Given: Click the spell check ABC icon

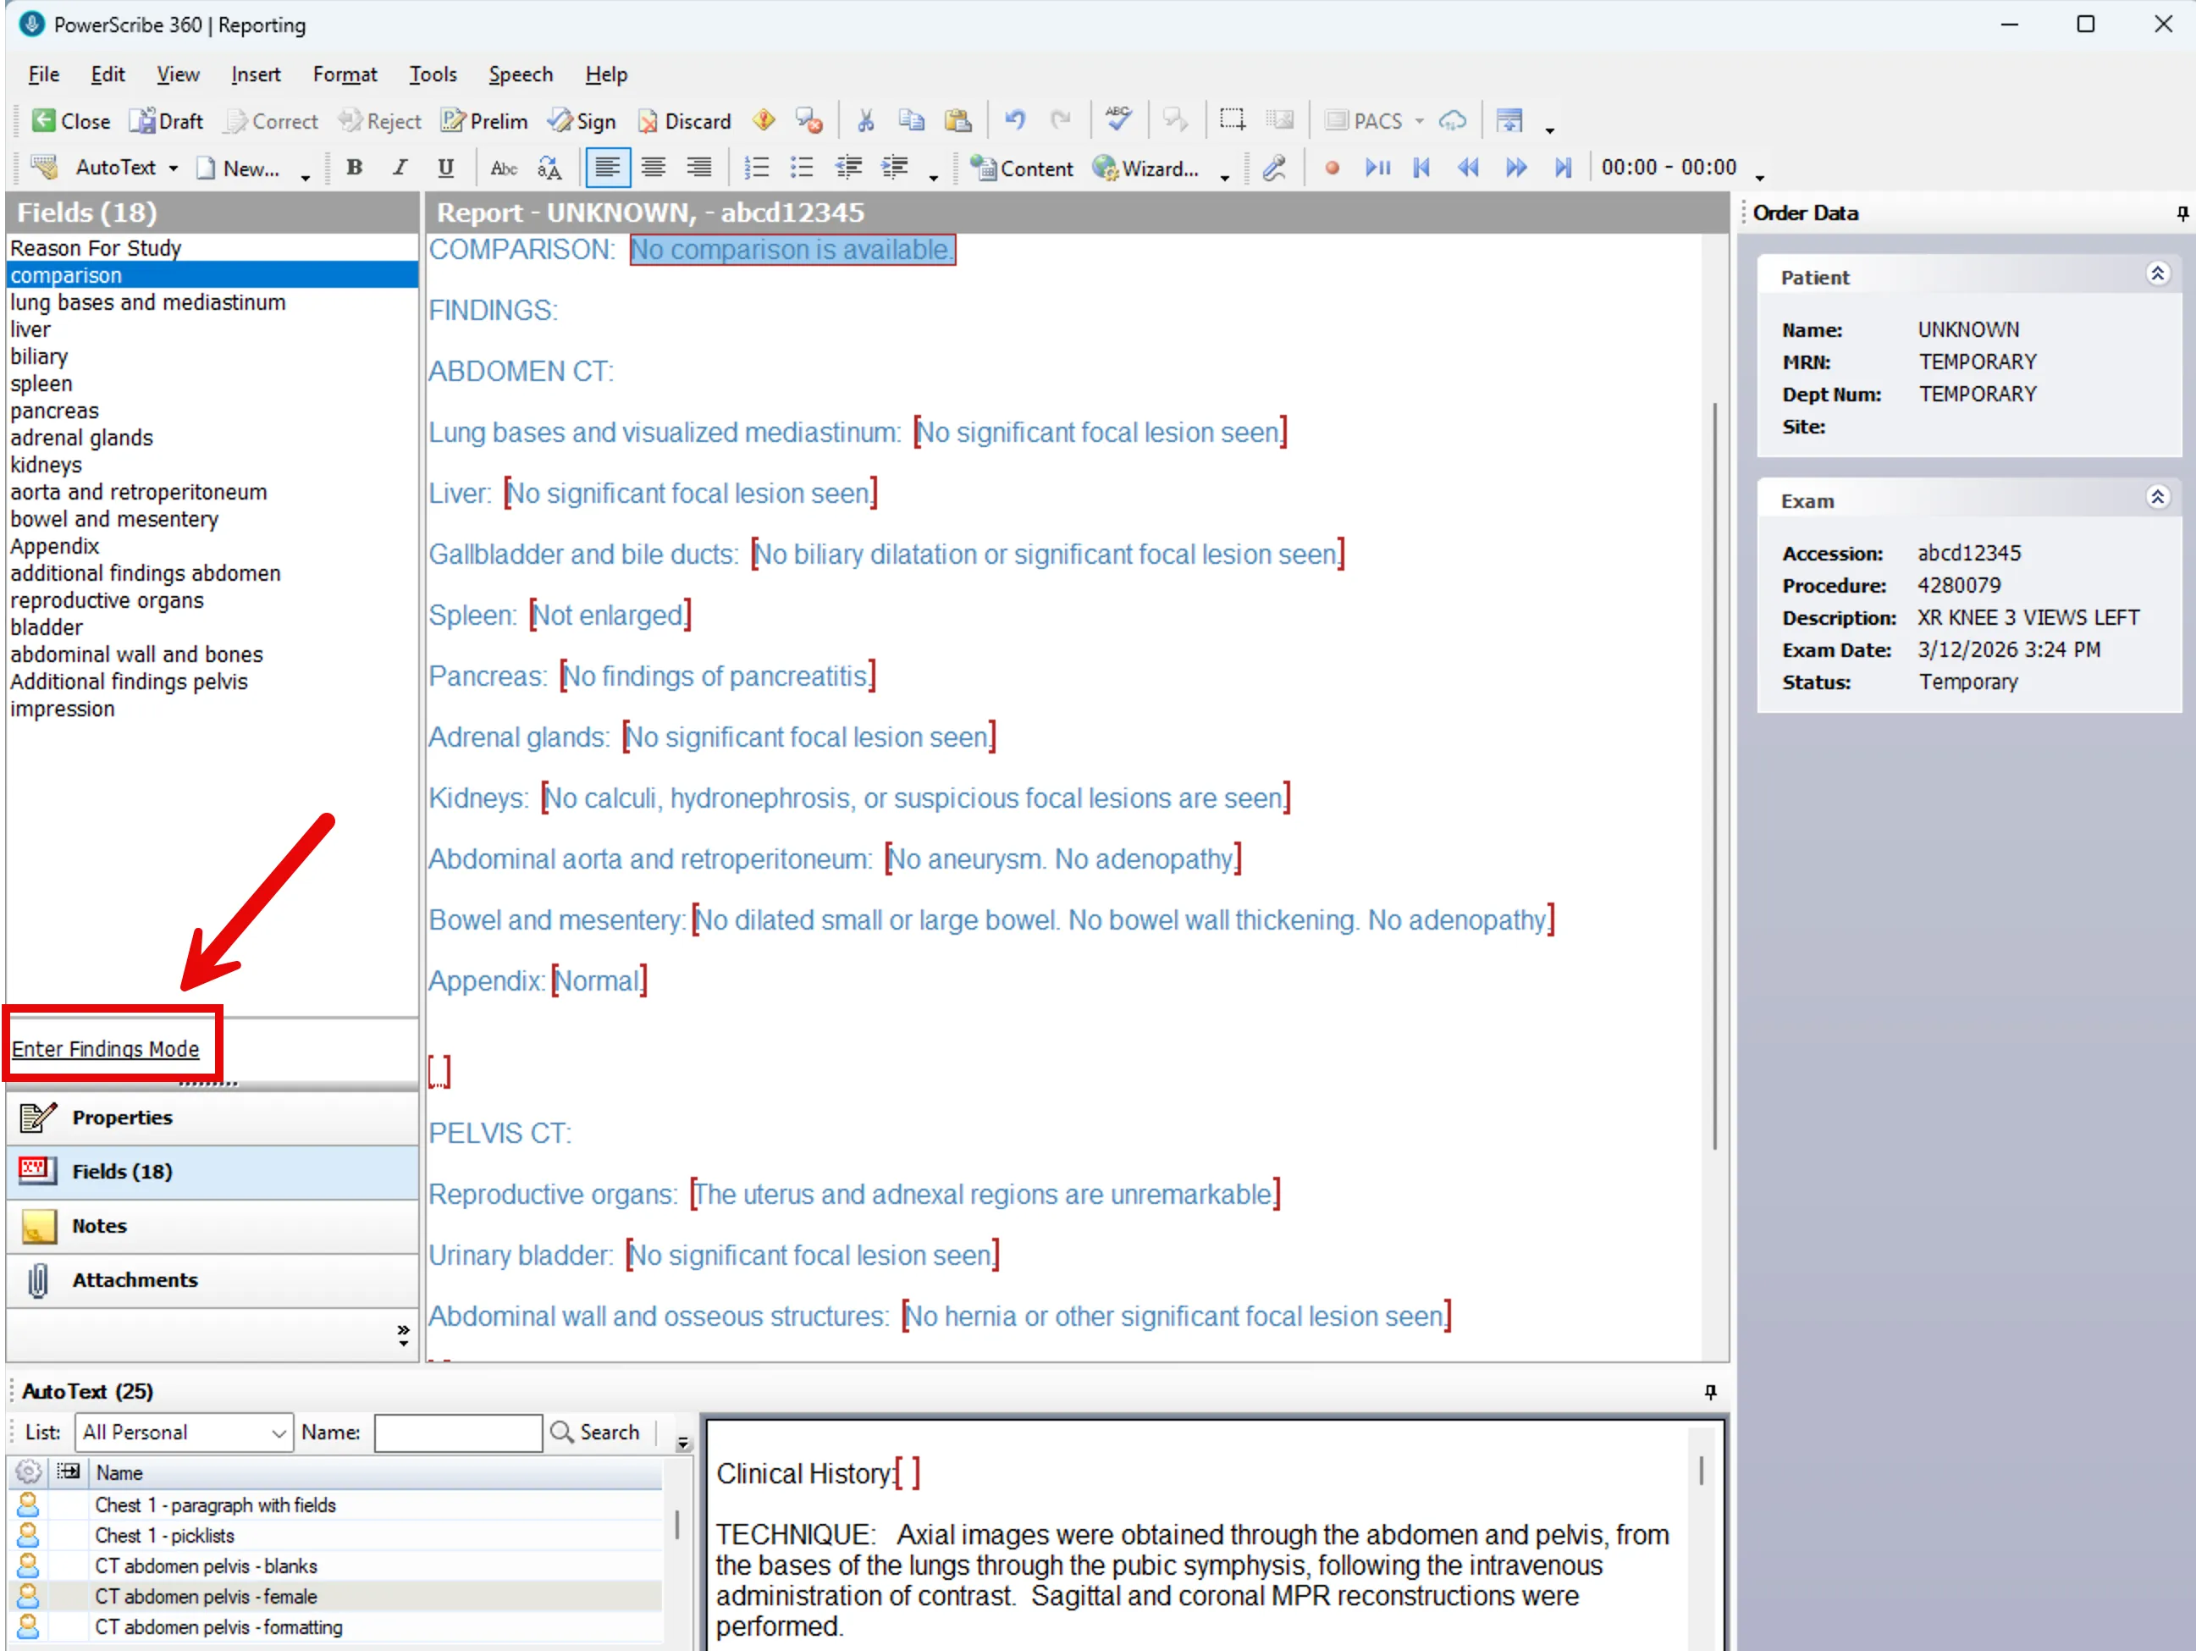Looking at the screenshot, I should (1117, 119).
